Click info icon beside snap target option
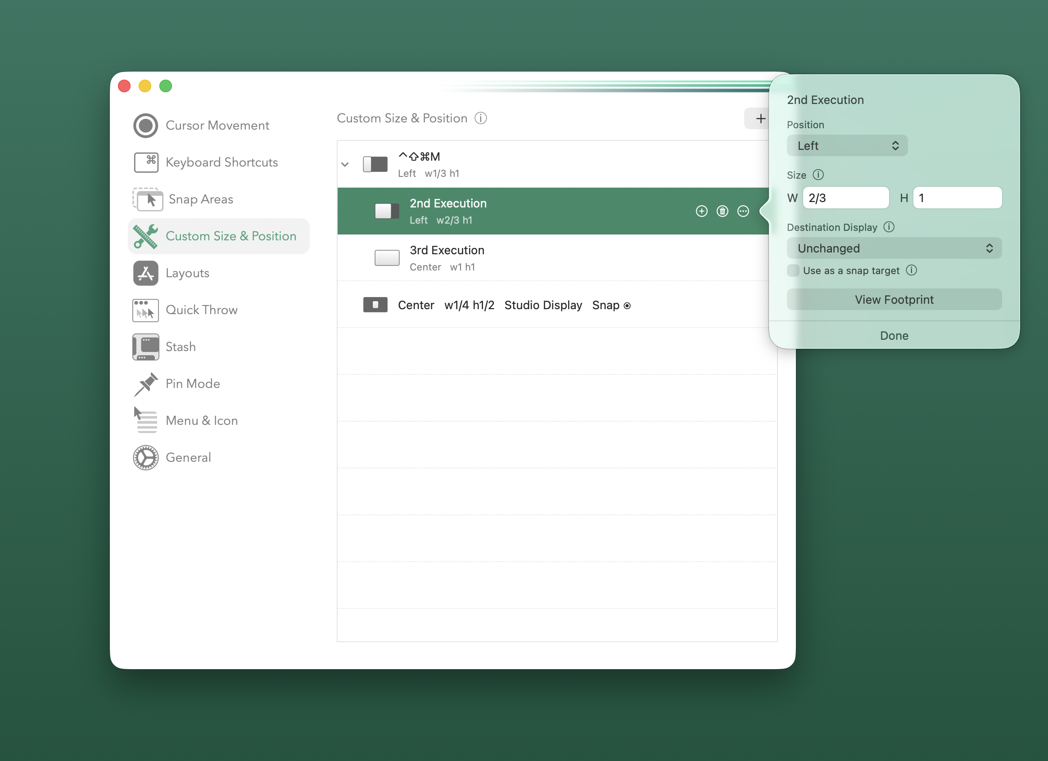The height and width of the screenshot is (761, 1048). (x=911, y=270)
